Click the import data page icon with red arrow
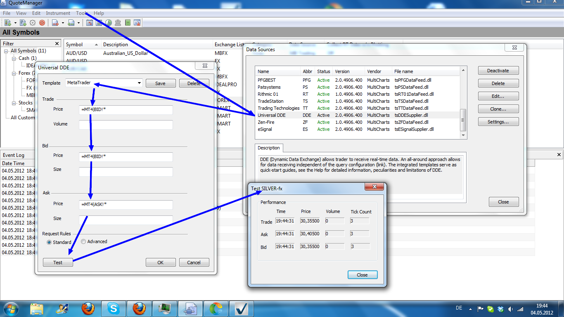This screenshot has height=317, width=564. [x=56, y=23]
